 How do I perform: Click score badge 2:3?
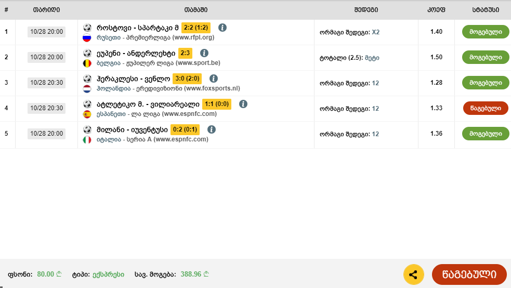pyautogui.click(x=185, y=53)
